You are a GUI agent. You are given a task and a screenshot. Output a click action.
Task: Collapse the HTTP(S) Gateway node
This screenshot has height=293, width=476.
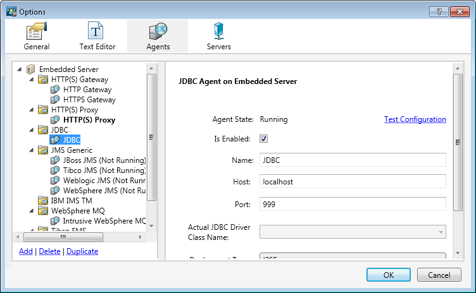[32, 80]
